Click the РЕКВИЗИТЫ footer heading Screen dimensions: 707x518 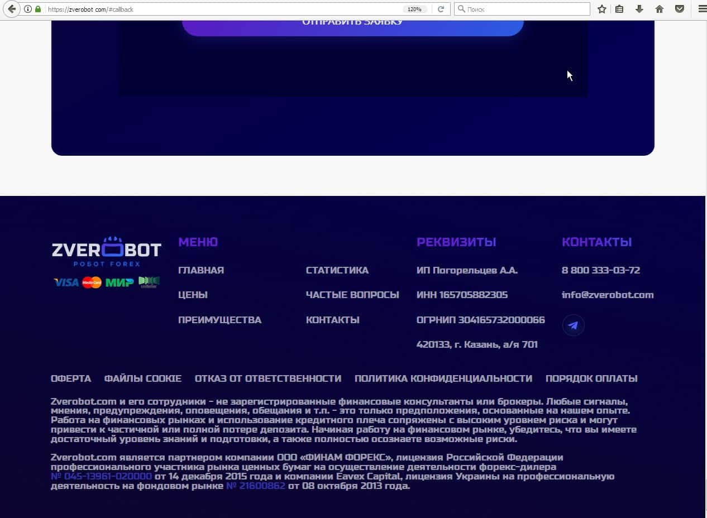[456, 242]
